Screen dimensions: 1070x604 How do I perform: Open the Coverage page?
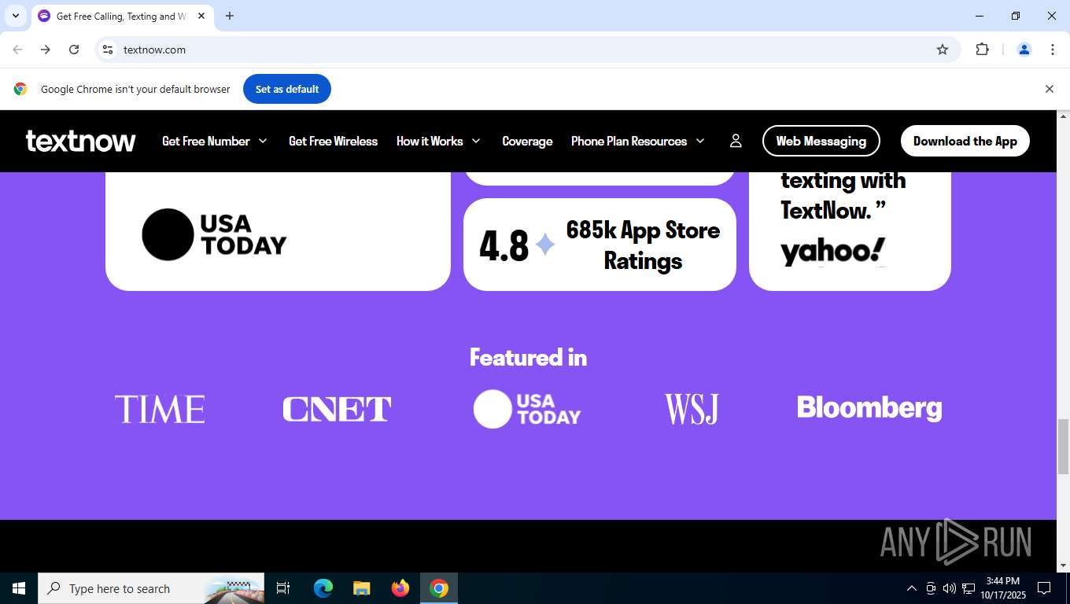point(527,141)
